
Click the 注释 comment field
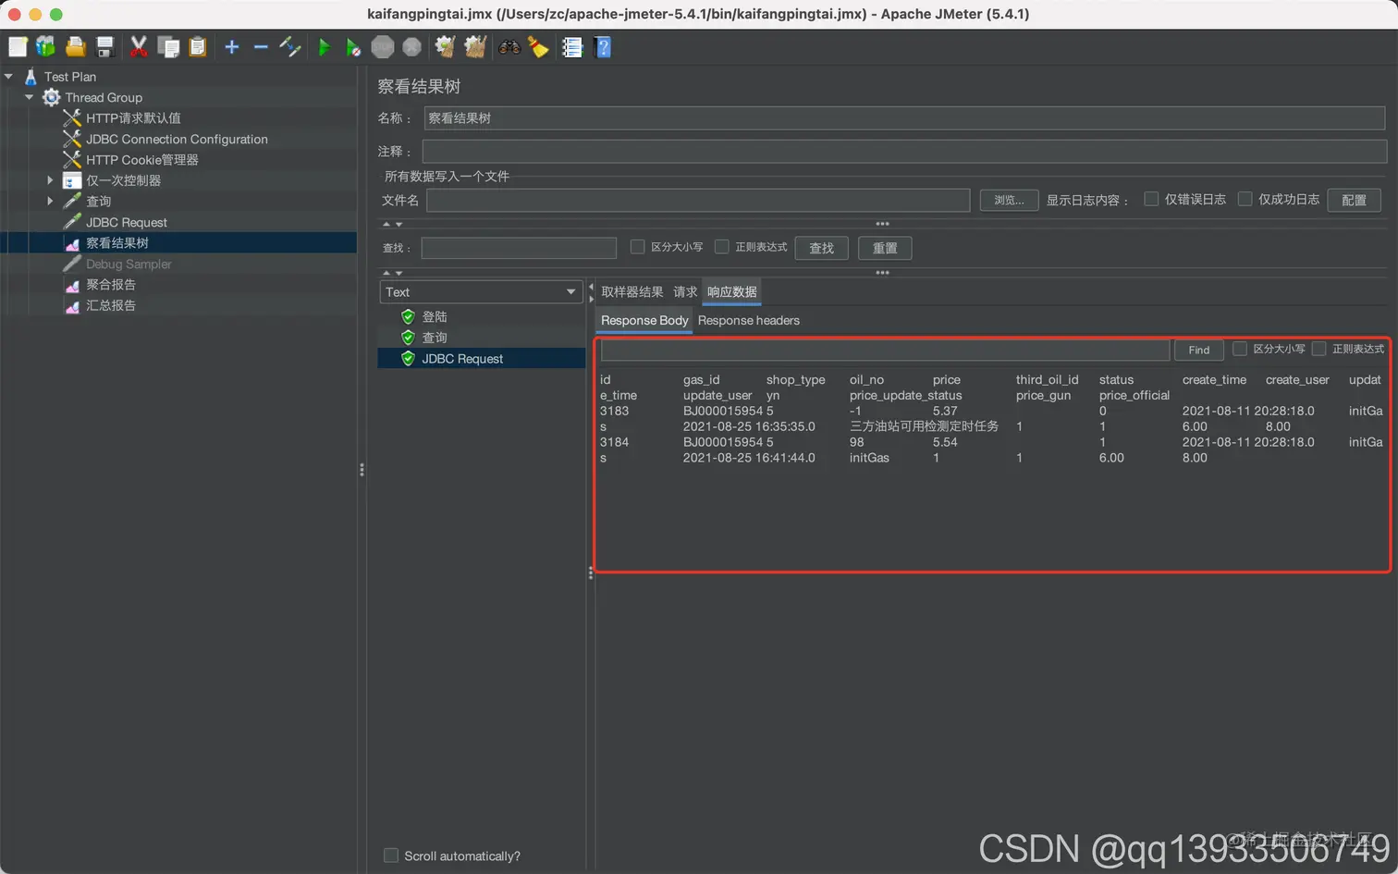pyautogui.click(x=904, y=151)
